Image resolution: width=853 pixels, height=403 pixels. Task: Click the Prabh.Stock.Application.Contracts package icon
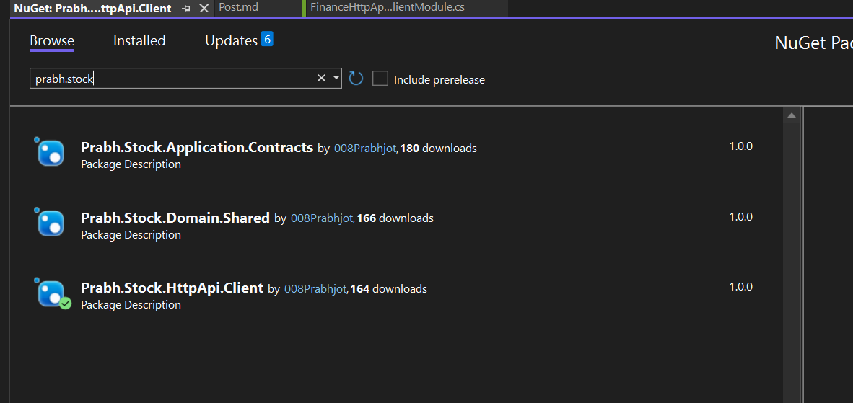pos(51,153)
